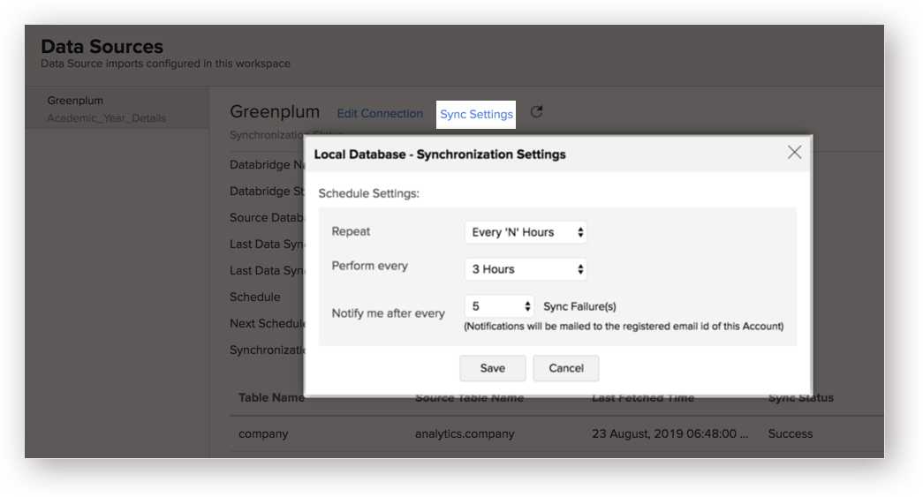Click the analytics.company source table cell
Image resolution: width=923 pixels, height=497 pixels.
[x=465, y=433]
